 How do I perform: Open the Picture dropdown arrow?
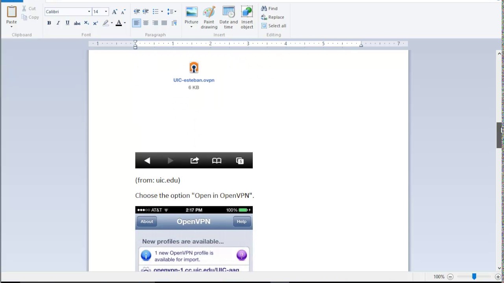point(191,27)
